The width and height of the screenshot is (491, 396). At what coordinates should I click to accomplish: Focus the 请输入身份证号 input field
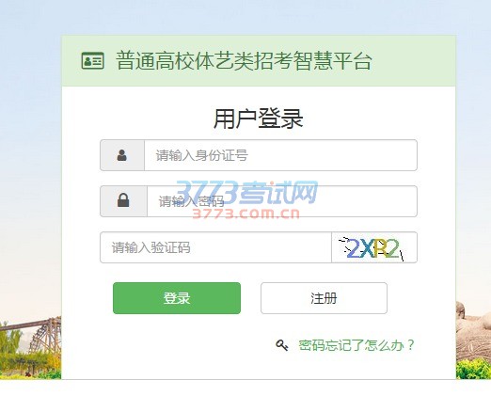tap(280, 155)
